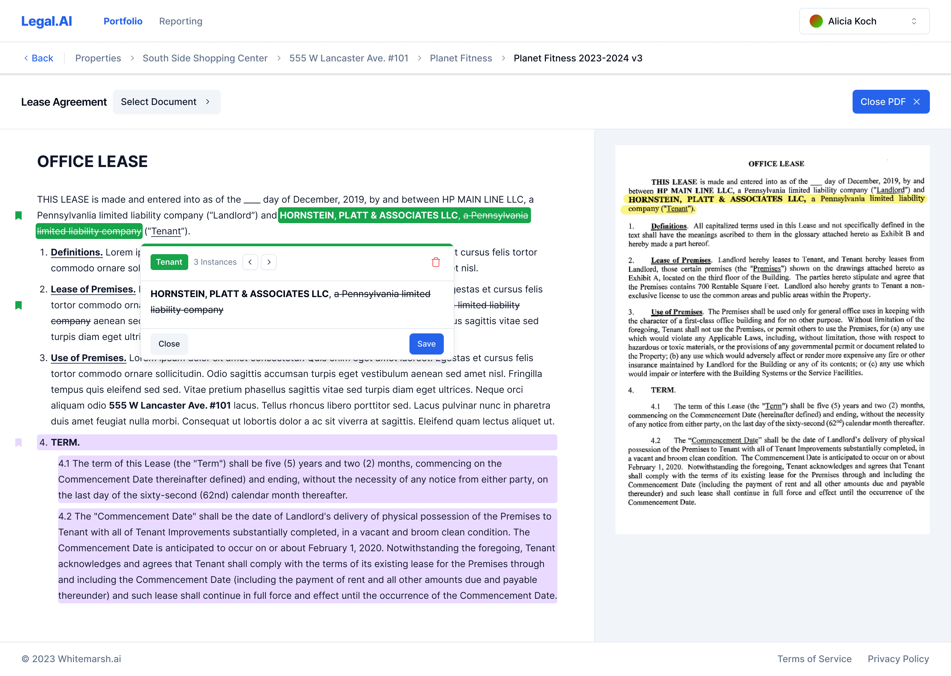Open the Properties breadcrumb
Screen dimensions: 951x676
click(98, 58)
